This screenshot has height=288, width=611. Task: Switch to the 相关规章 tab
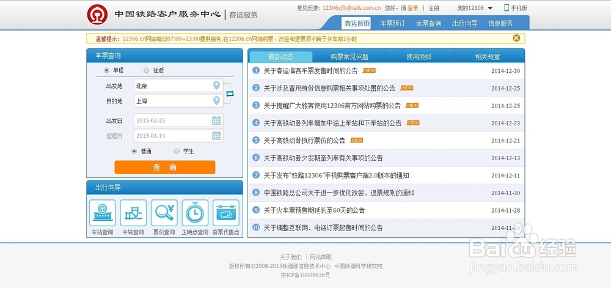point(488,57)
